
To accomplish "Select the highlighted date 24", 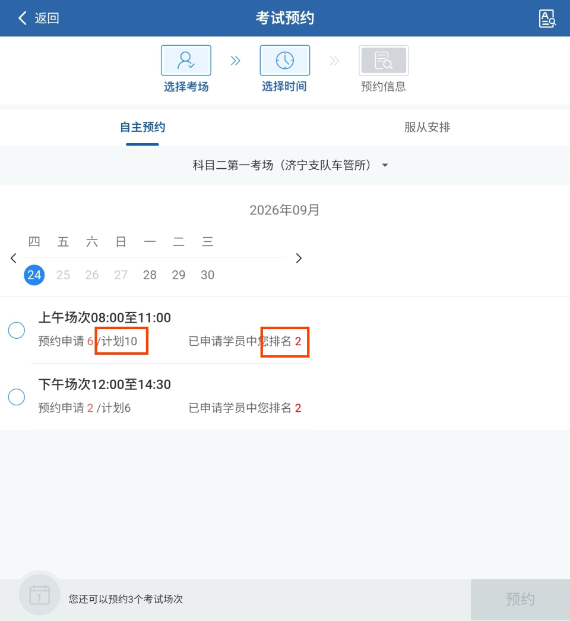I will [x=34, y=275].
